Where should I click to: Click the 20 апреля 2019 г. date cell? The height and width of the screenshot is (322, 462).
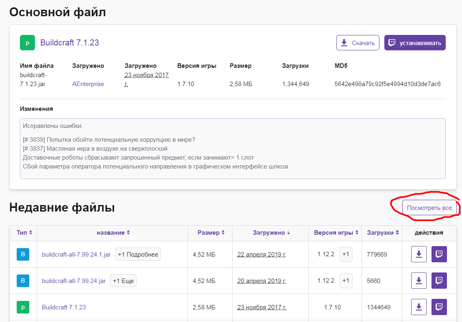coord(262,281)
